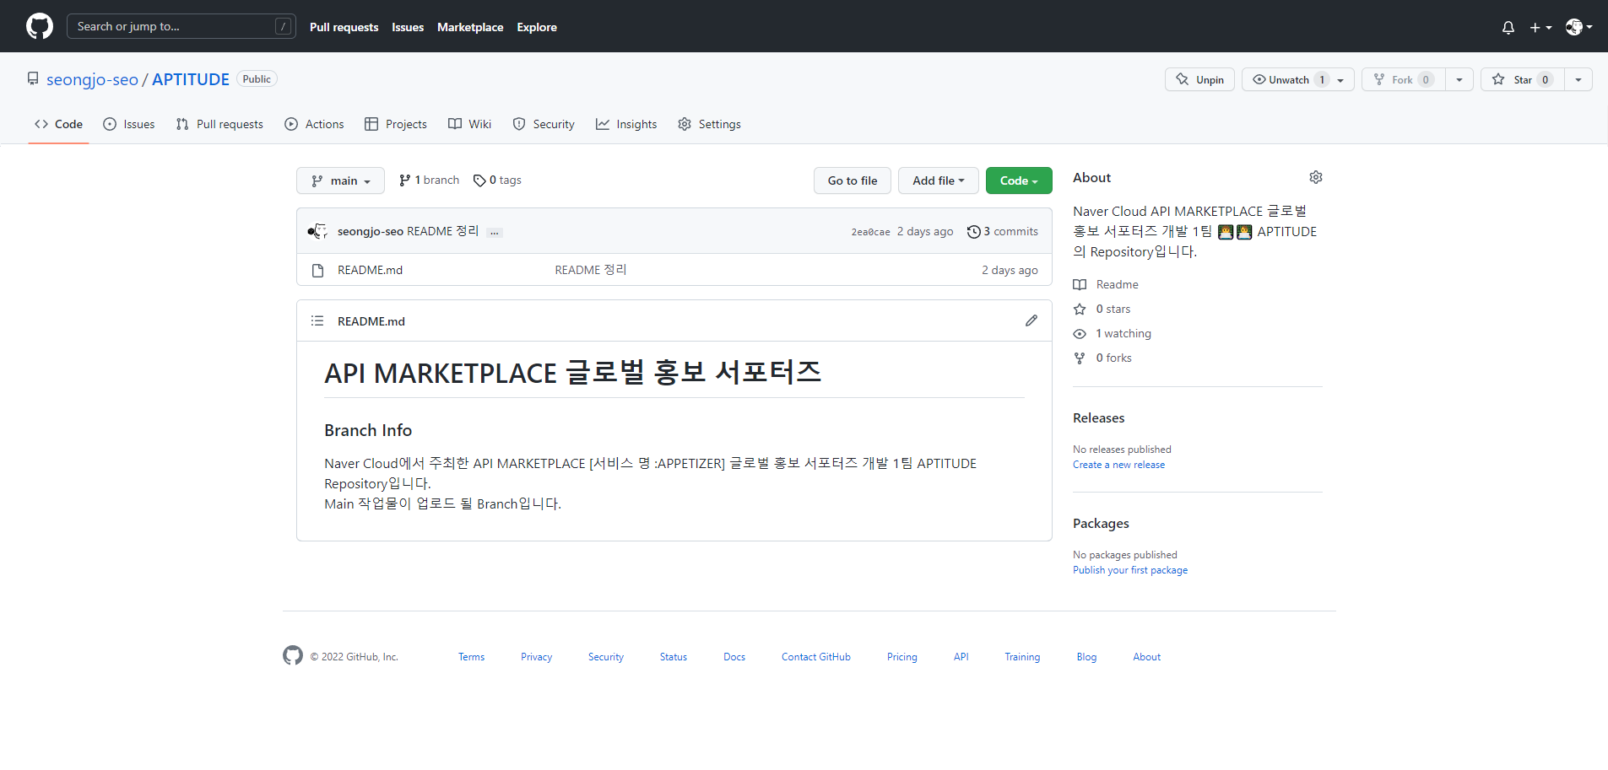1608x770 pixels.
Task: Open the Add file dropdown
Action: 938,180
